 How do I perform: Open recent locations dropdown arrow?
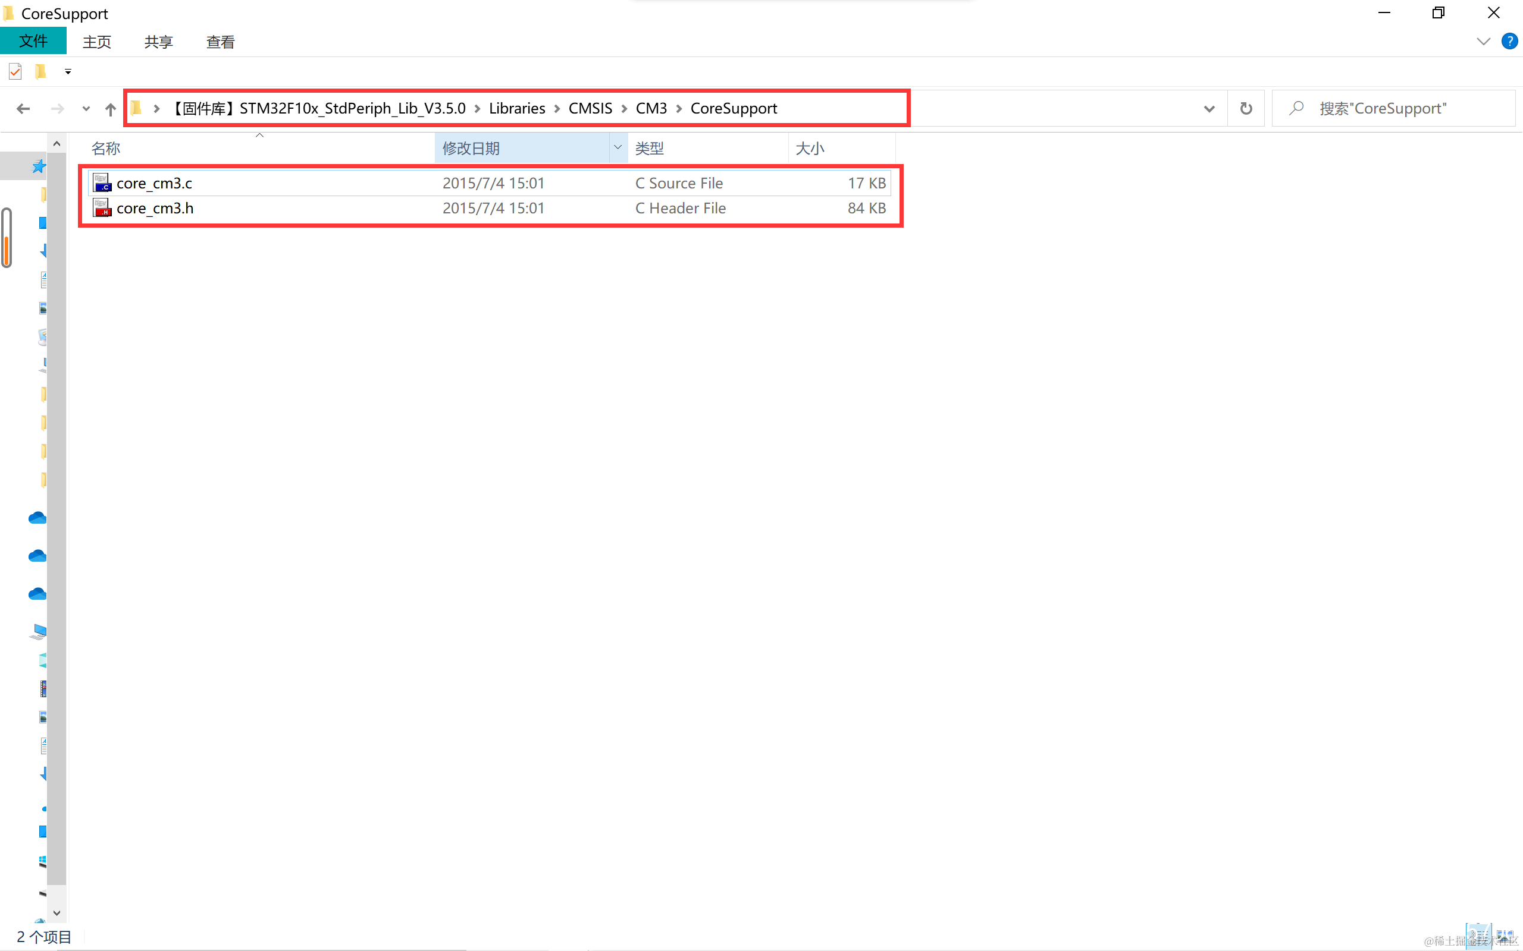click(86, 109)
